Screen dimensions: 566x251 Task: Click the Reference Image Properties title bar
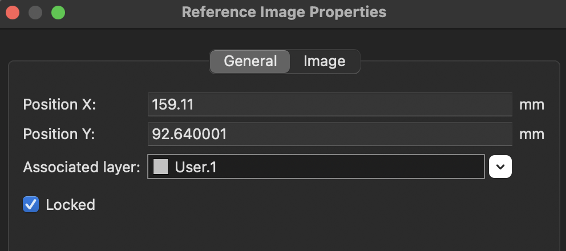(x=284, y=12)
